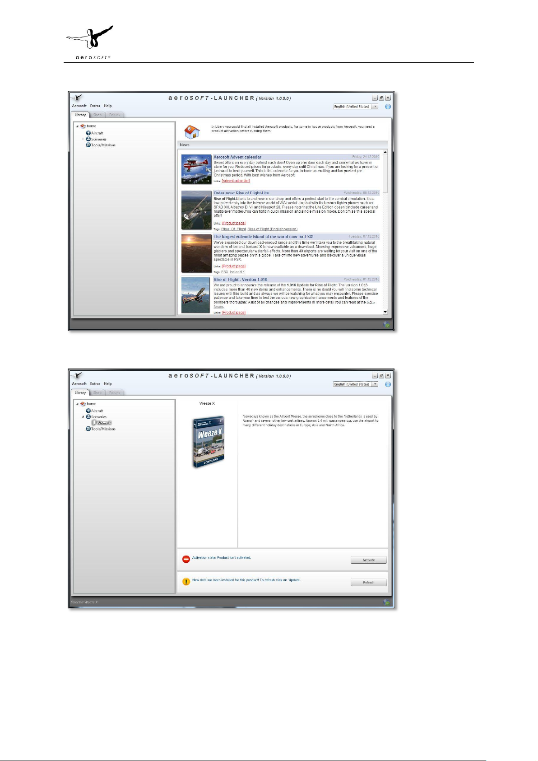Viewport: 538px width, 761px height.
Task: Collapse the Sceneries node in the Weeze X window tree
Action: 83,417
